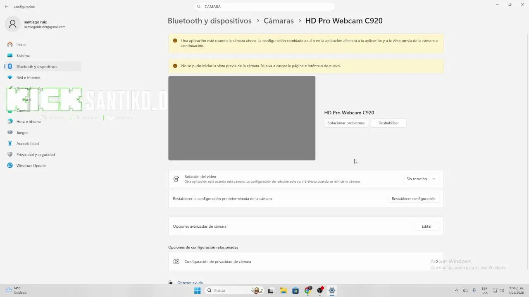
Task: Click the settings search field containing CAMARA
Action: [264, 7]
